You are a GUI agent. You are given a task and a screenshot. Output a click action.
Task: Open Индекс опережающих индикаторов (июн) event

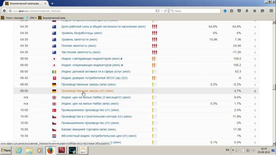[x=91, y=65]
